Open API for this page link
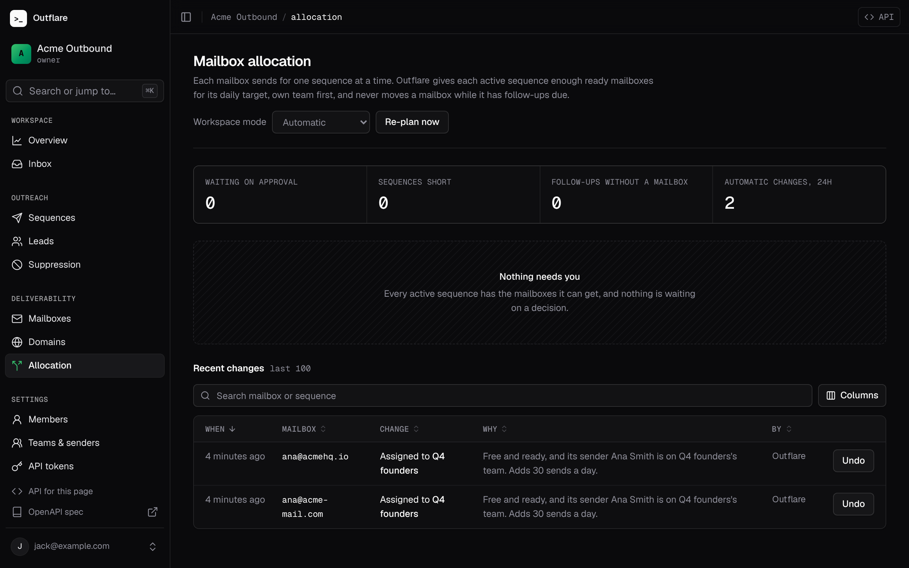909x568 pixels. (85, 491)
